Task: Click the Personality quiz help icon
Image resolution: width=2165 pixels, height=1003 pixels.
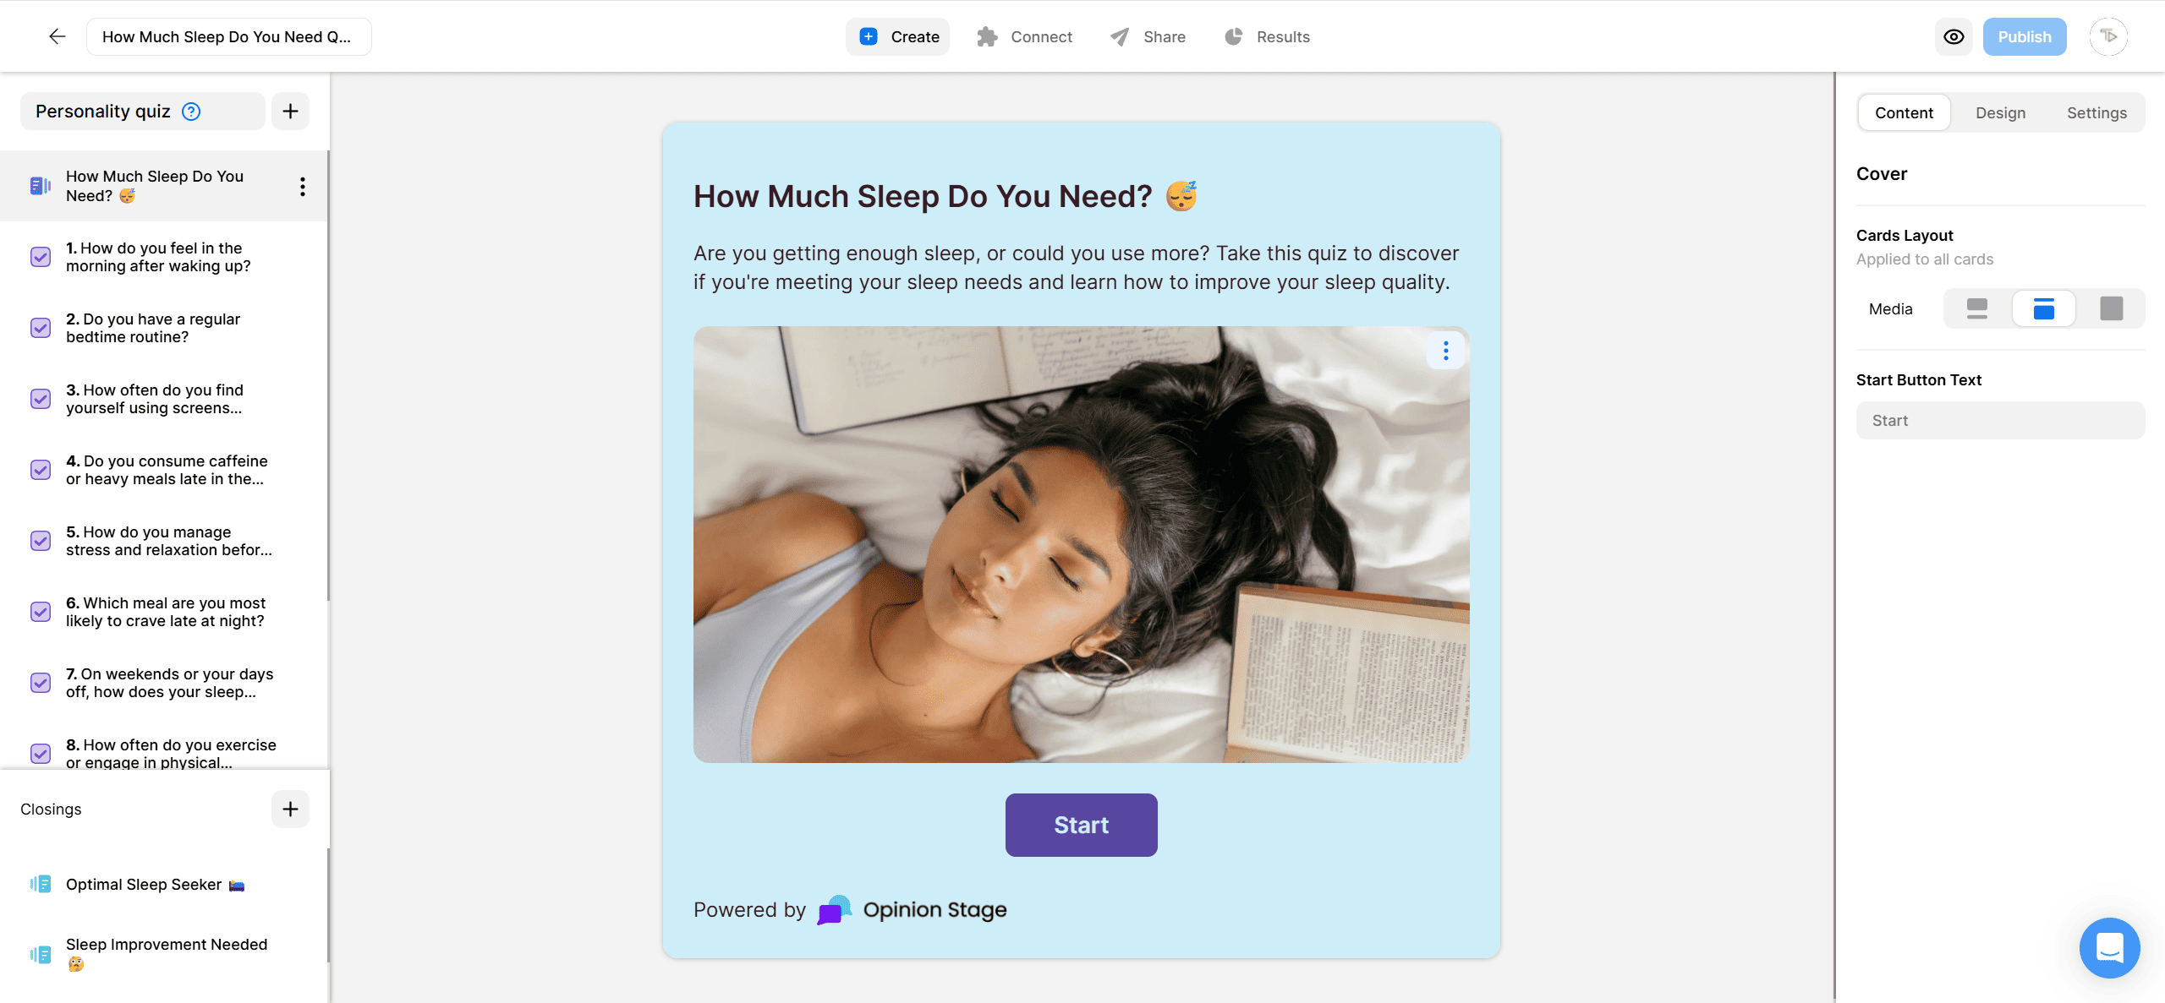Action: [x=192, y=112]
